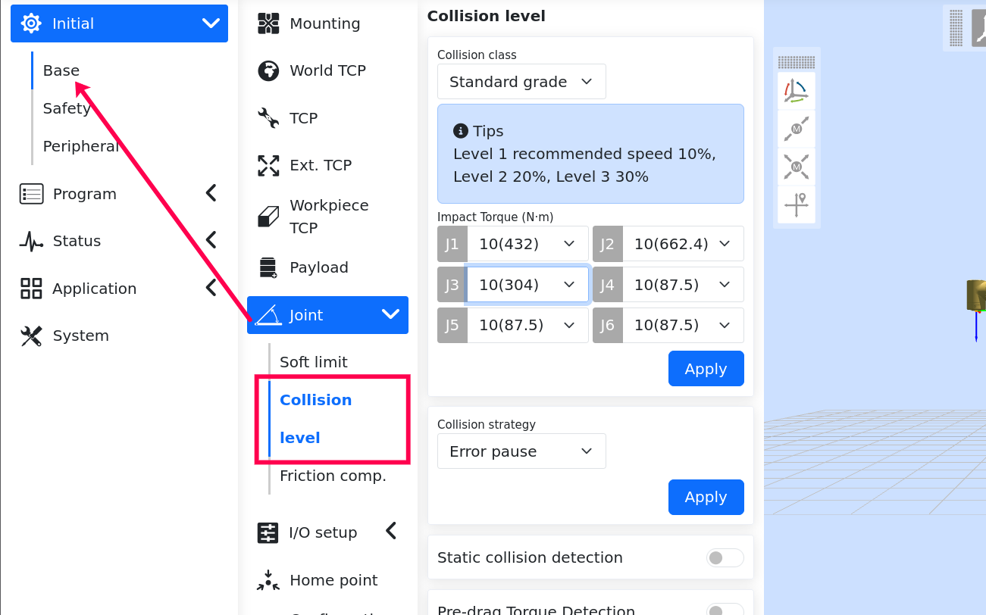Select the four-arrow M move tool
The width and height of the screenshot is (986, 615).
click(797, 167)
